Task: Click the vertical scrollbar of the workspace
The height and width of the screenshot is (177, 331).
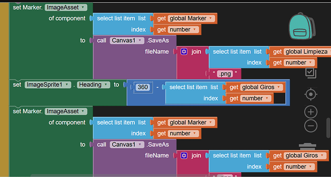Action: pos(328,128)
